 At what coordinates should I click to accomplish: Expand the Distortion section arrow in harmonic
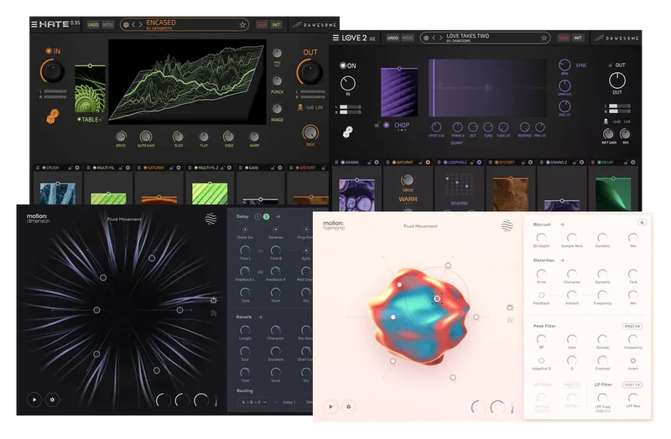point(562,261)
